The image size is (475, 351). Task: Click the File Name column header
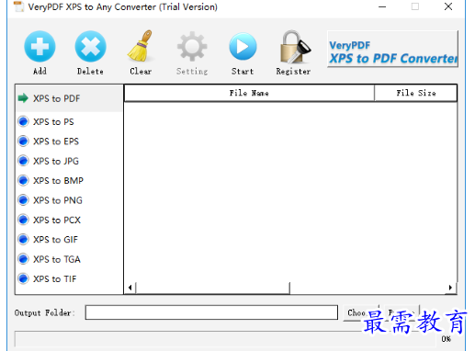249,93
